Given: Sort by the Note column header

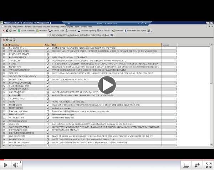Looking at the screenshot, I should coord(106,45).
